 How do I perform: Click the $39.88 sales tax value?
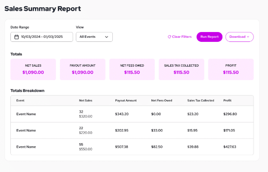point(193,147)
